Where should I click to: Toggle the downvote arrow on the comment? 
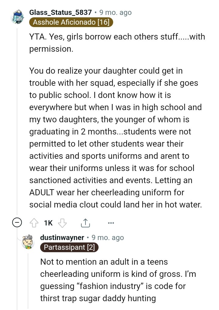[62, 223]
